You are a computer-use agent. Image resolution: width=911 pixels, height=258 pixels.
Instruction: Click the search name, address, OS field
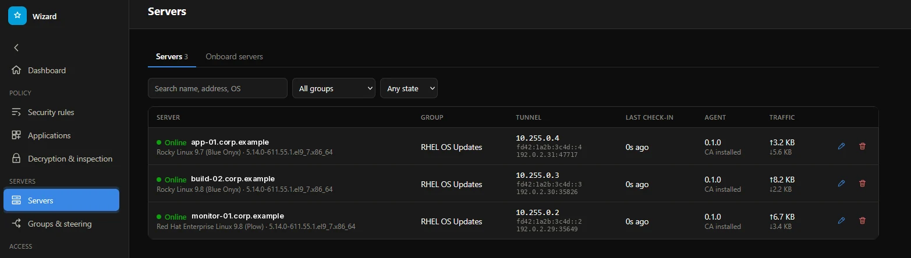pyautogui.click(x=218, y=88)
